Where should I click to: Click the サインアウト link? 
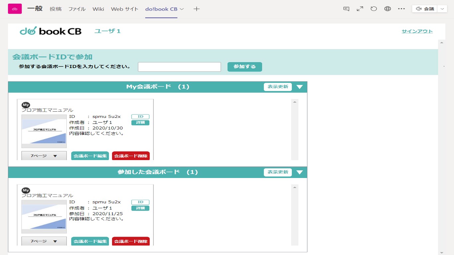pos(417,31)
